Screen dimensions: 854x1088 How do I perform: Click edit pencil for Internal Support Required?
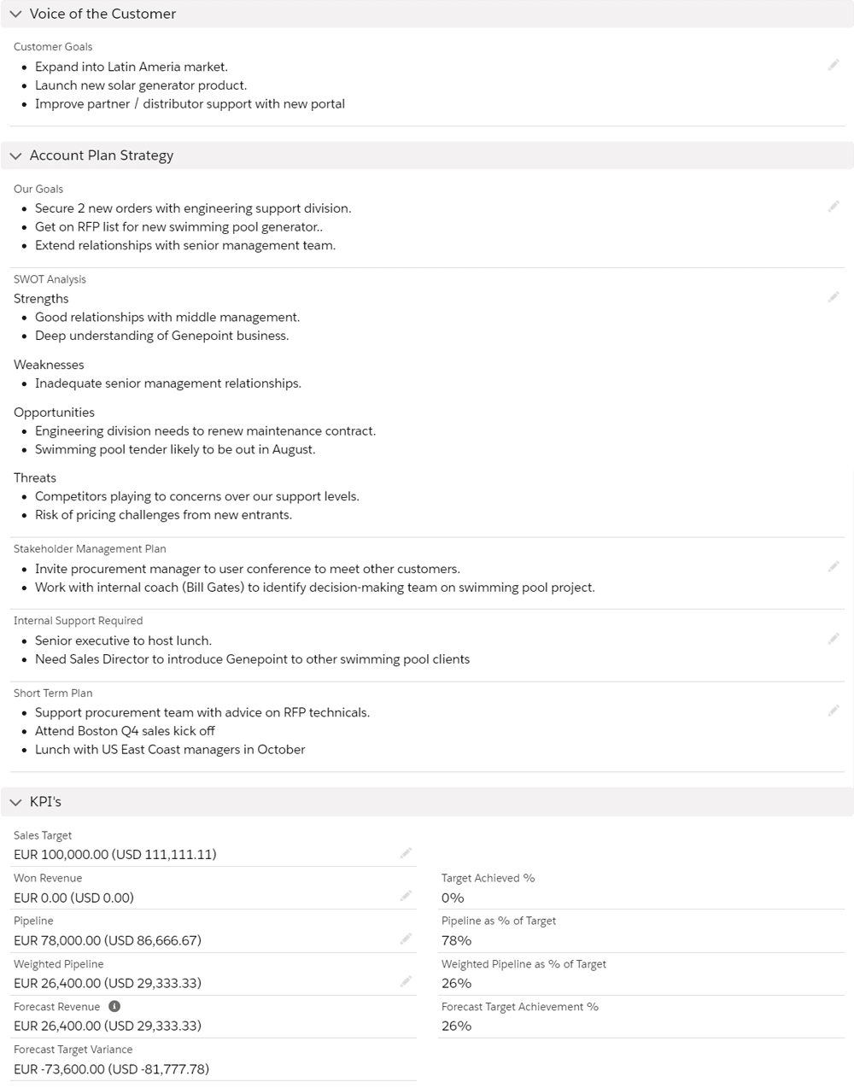click(834, 639)
